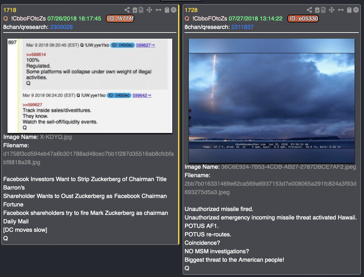Click the image file icon on post 1728
This screenshot has height=277, width=364.
click(323, 10)
